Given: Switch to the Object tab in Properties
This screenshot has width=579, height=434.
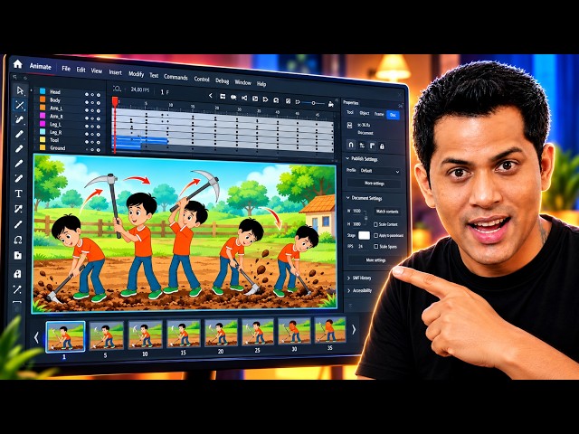Looking at the screenshot, I should pyautogui.click(x=364, y=113).
